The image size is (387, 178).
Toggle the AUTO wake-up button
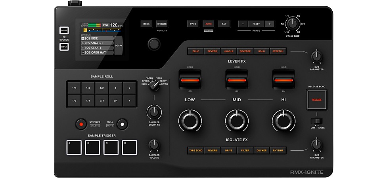tap(209, 24)
